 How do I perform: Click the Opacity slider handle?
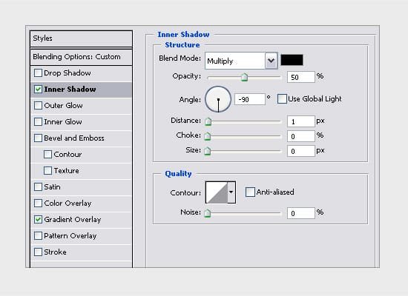click(x=244, y=77)
